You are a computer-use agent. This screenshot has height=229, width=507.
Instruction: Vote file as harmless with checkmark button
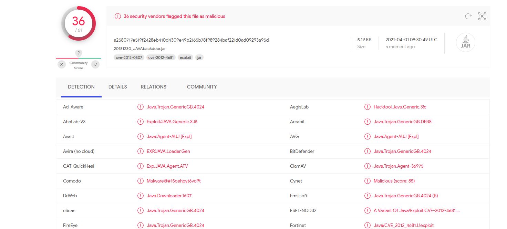tap(95, 64)
